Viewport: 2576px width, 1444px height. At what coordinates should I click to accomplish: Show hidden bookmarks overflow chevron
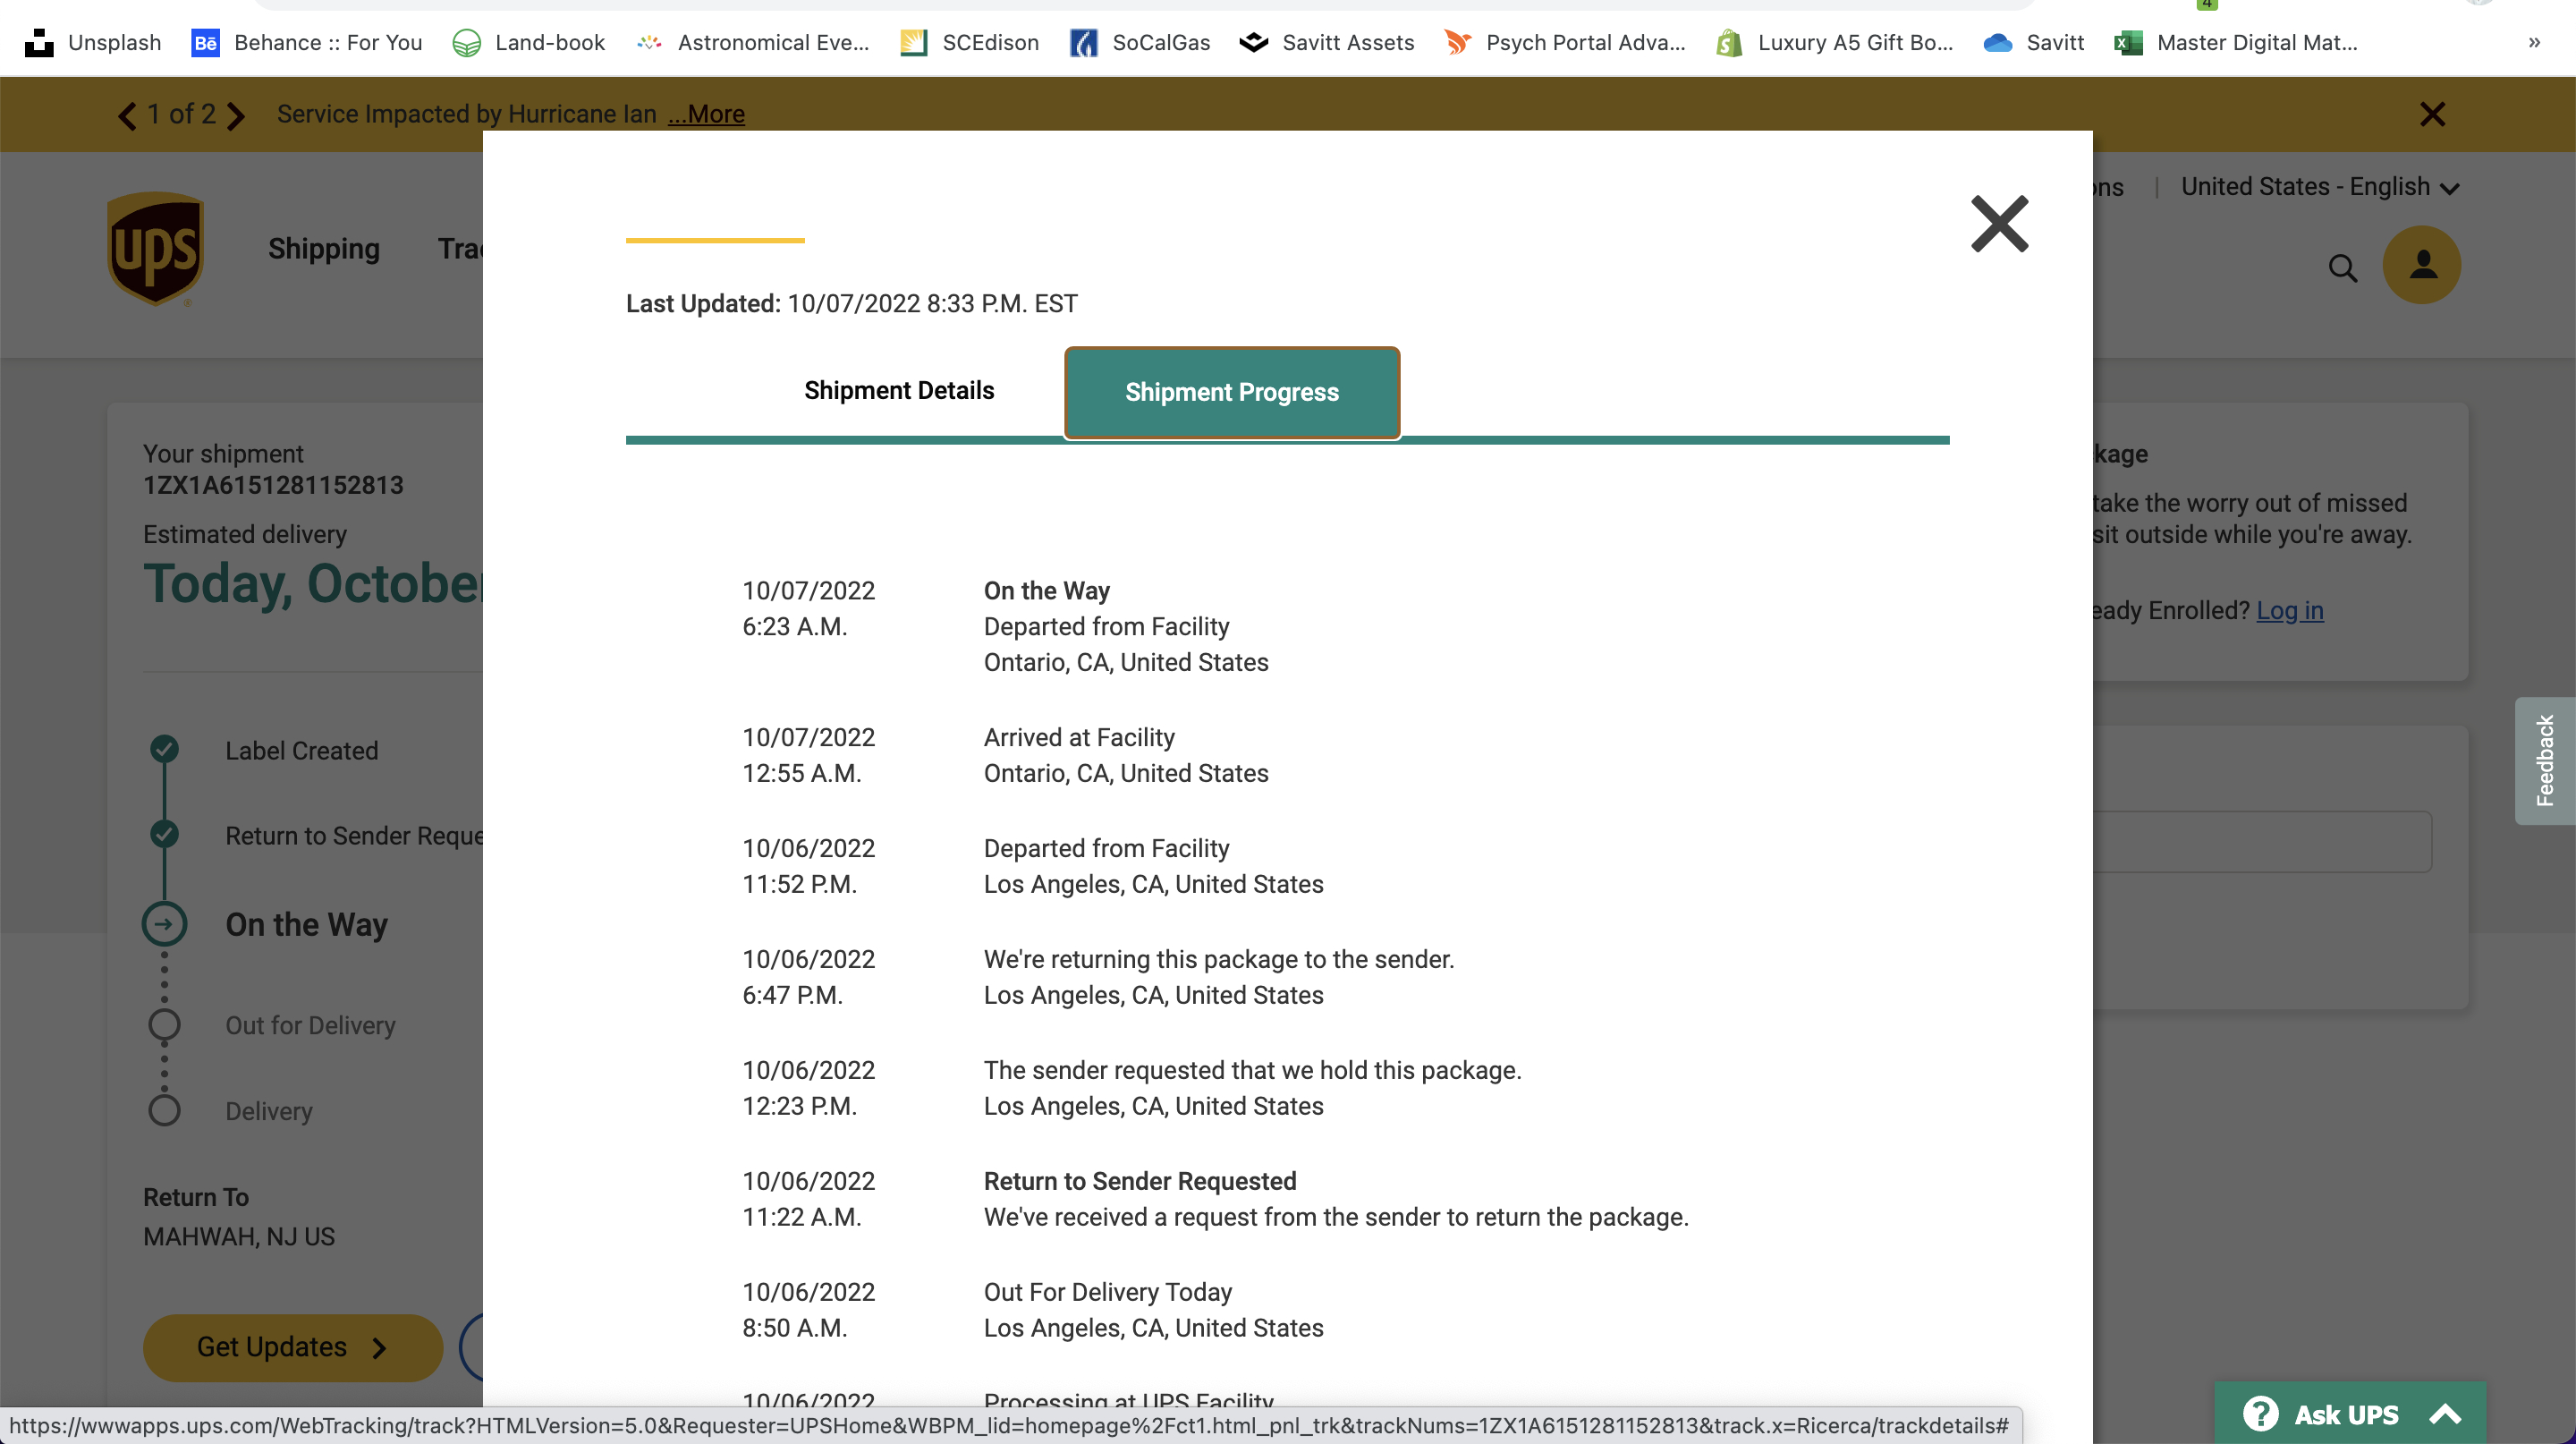pyautogui.click(x=2533, y=42)
